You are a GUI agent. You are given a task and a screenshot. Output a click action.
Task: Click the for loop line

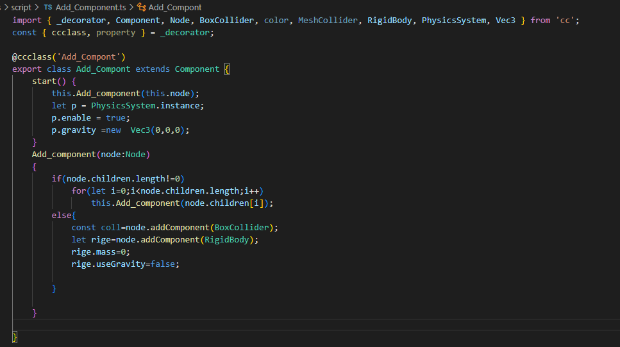click(167, 191)
